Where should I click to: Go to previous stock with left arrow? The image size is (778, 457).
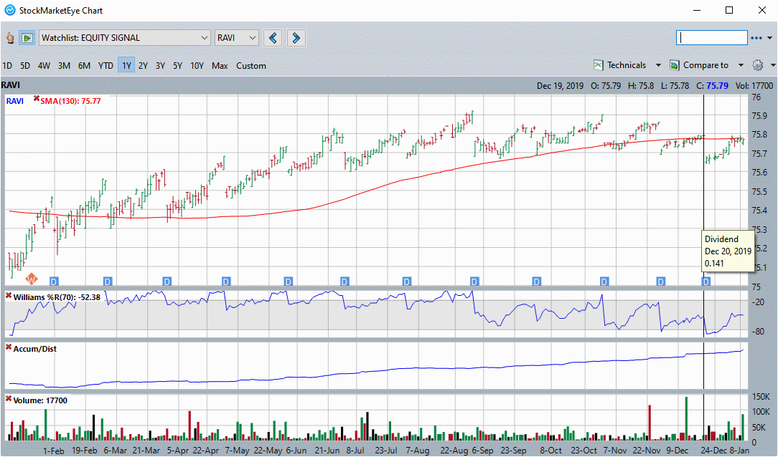[x=272, y=37]
